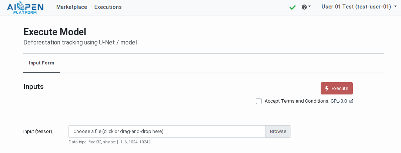This screenshot has width=401, height=153.
Task: Click the 'Accept Terms and Conditions' label text
Action: point(297,101)
